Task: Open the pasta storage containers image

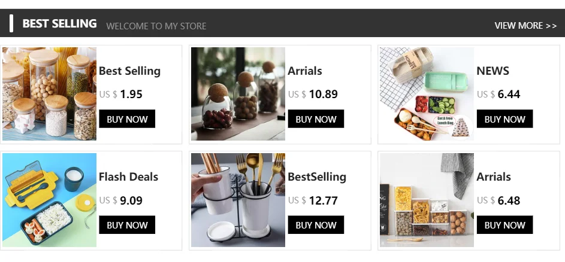Action: (x=427, y=200)
